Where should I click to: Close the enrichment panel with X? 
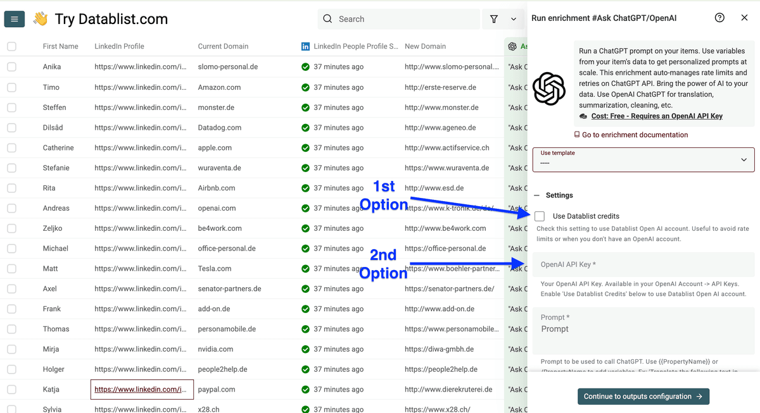[x=744, y=18]
